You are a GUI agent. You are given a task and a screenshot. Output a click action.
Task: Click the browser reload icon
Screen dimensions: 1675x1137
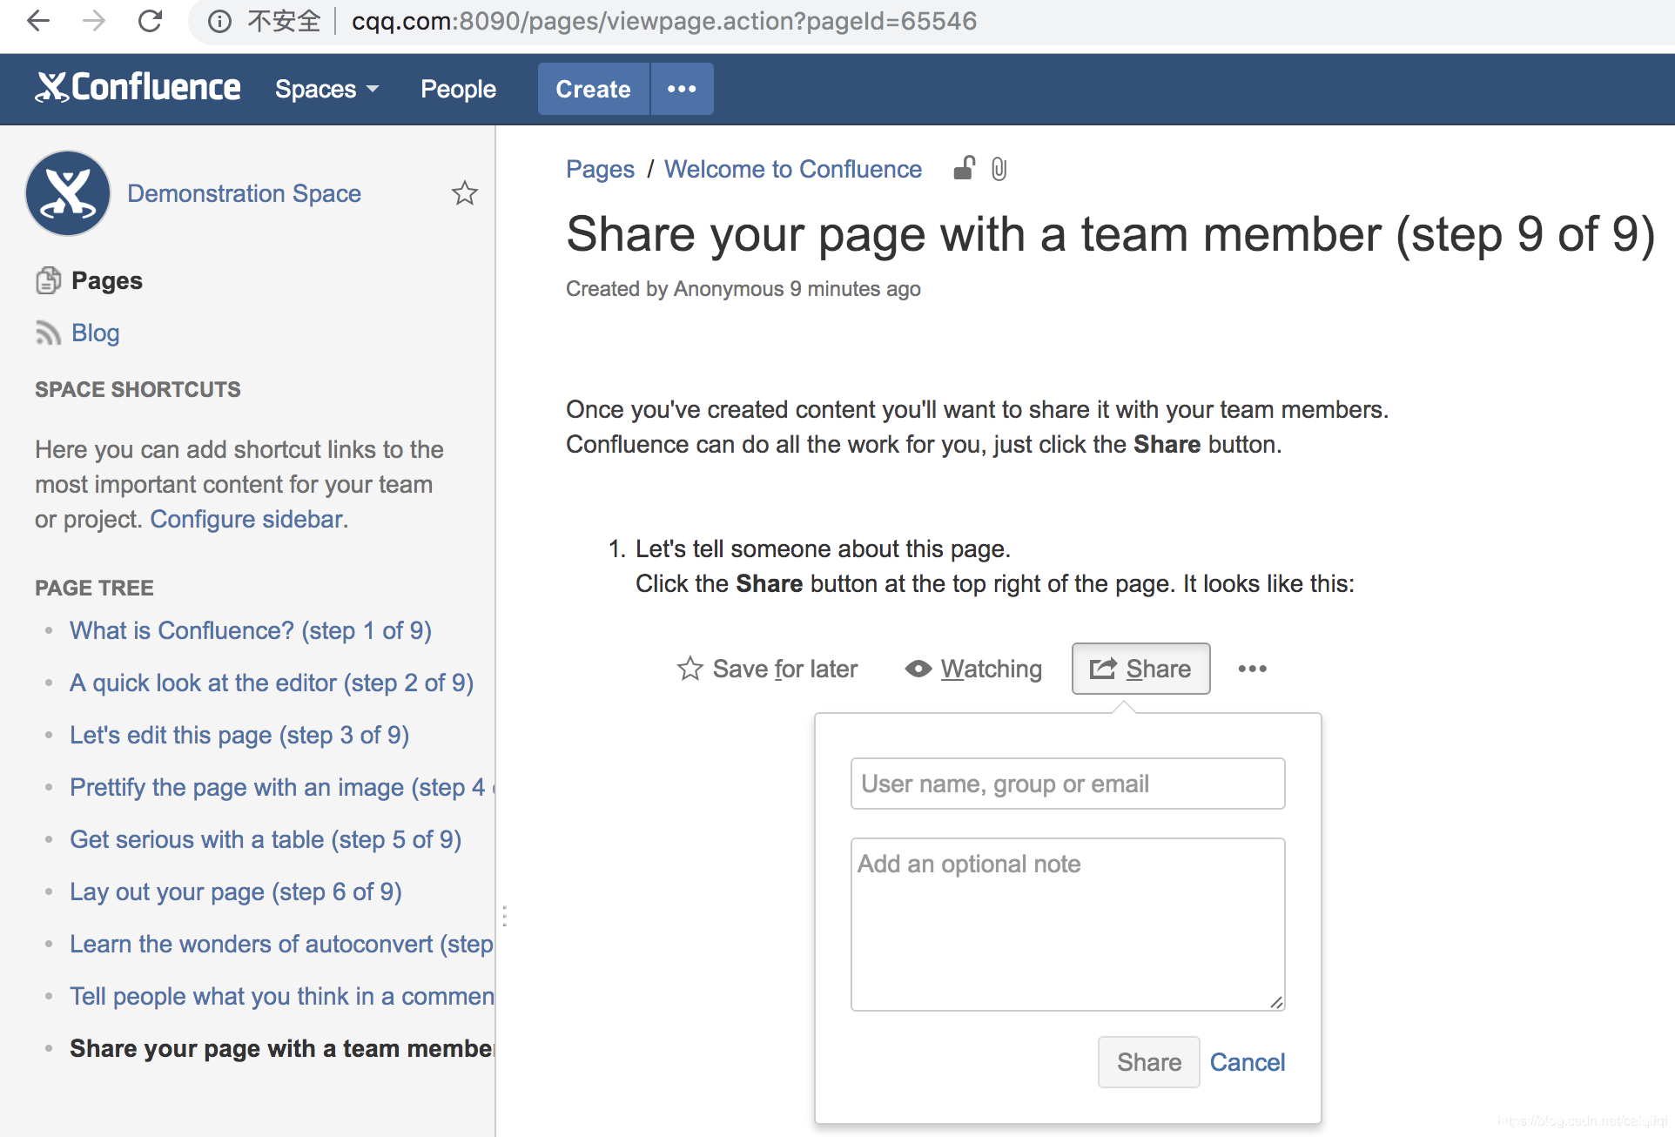(x=150, y=21)
